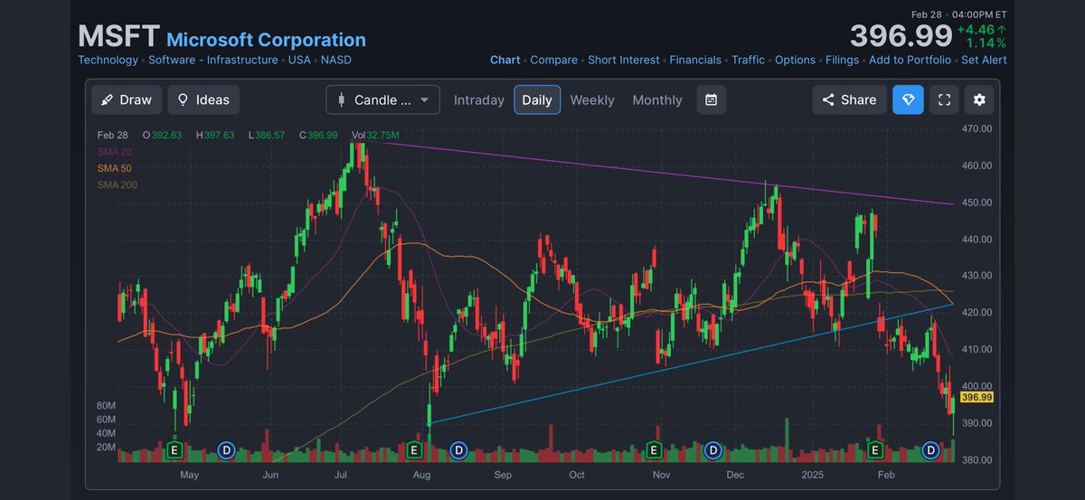Click the USA country link
Viewport: 1085px width, 500px height.
pos(299,60)
